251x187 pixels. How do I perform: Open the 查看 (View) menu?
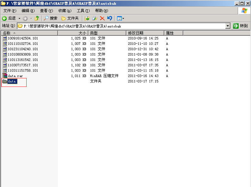46,11
